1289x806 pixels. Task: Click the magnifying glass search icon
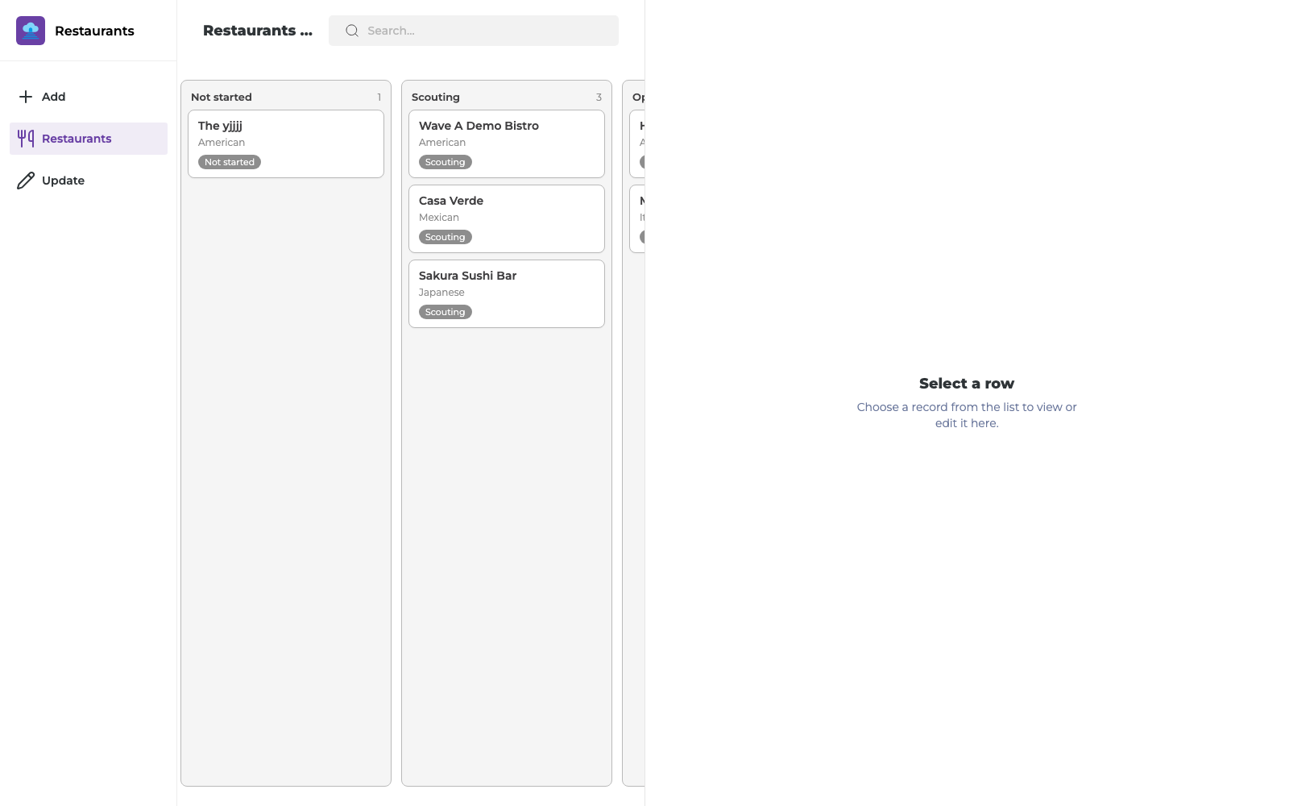[352, 31]
